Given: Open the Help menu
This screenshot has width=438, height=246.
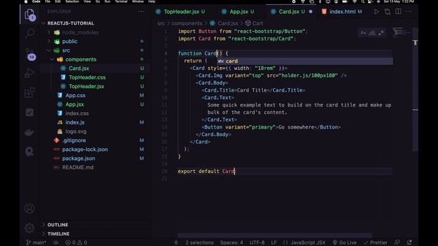Looking at the screenshot, I should [x=152, y=1].
